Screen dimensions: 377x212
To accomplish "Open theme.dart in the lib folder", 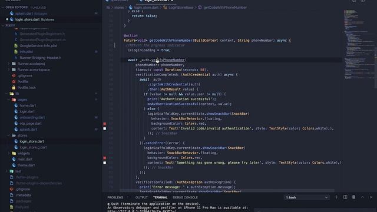I will click(26, 165).
